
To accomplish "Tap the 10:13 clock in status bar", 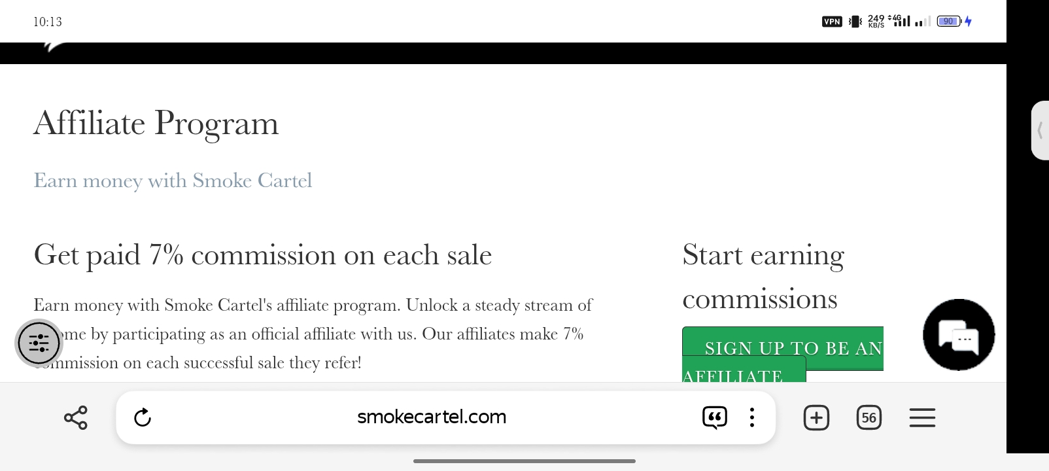I will [48, 22].
